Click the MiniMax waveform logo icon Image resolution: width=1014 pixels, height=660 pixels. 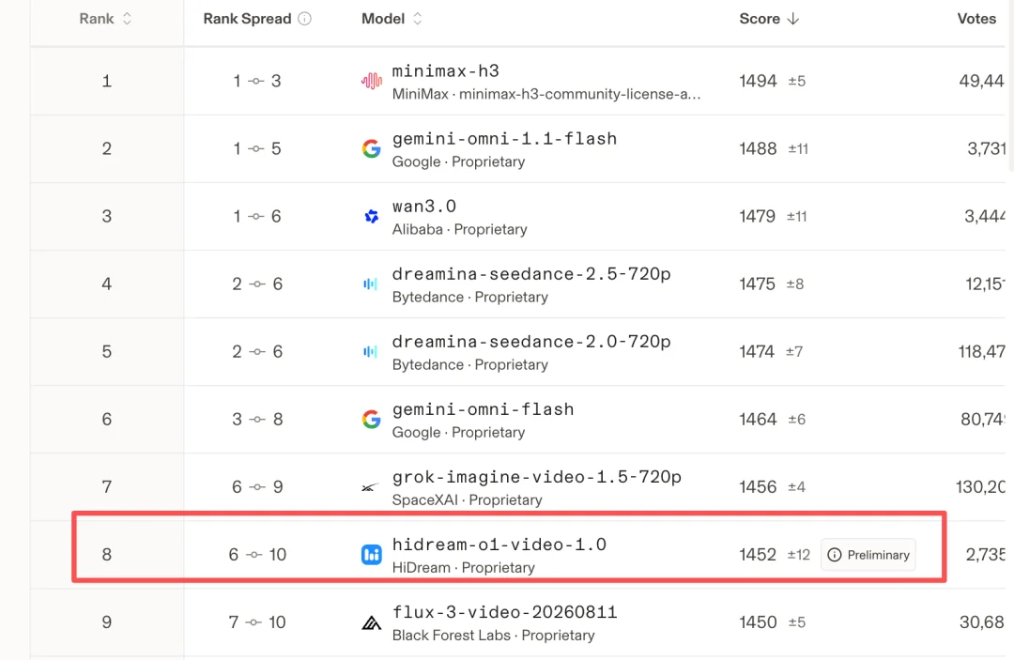[x=371, y=81]
